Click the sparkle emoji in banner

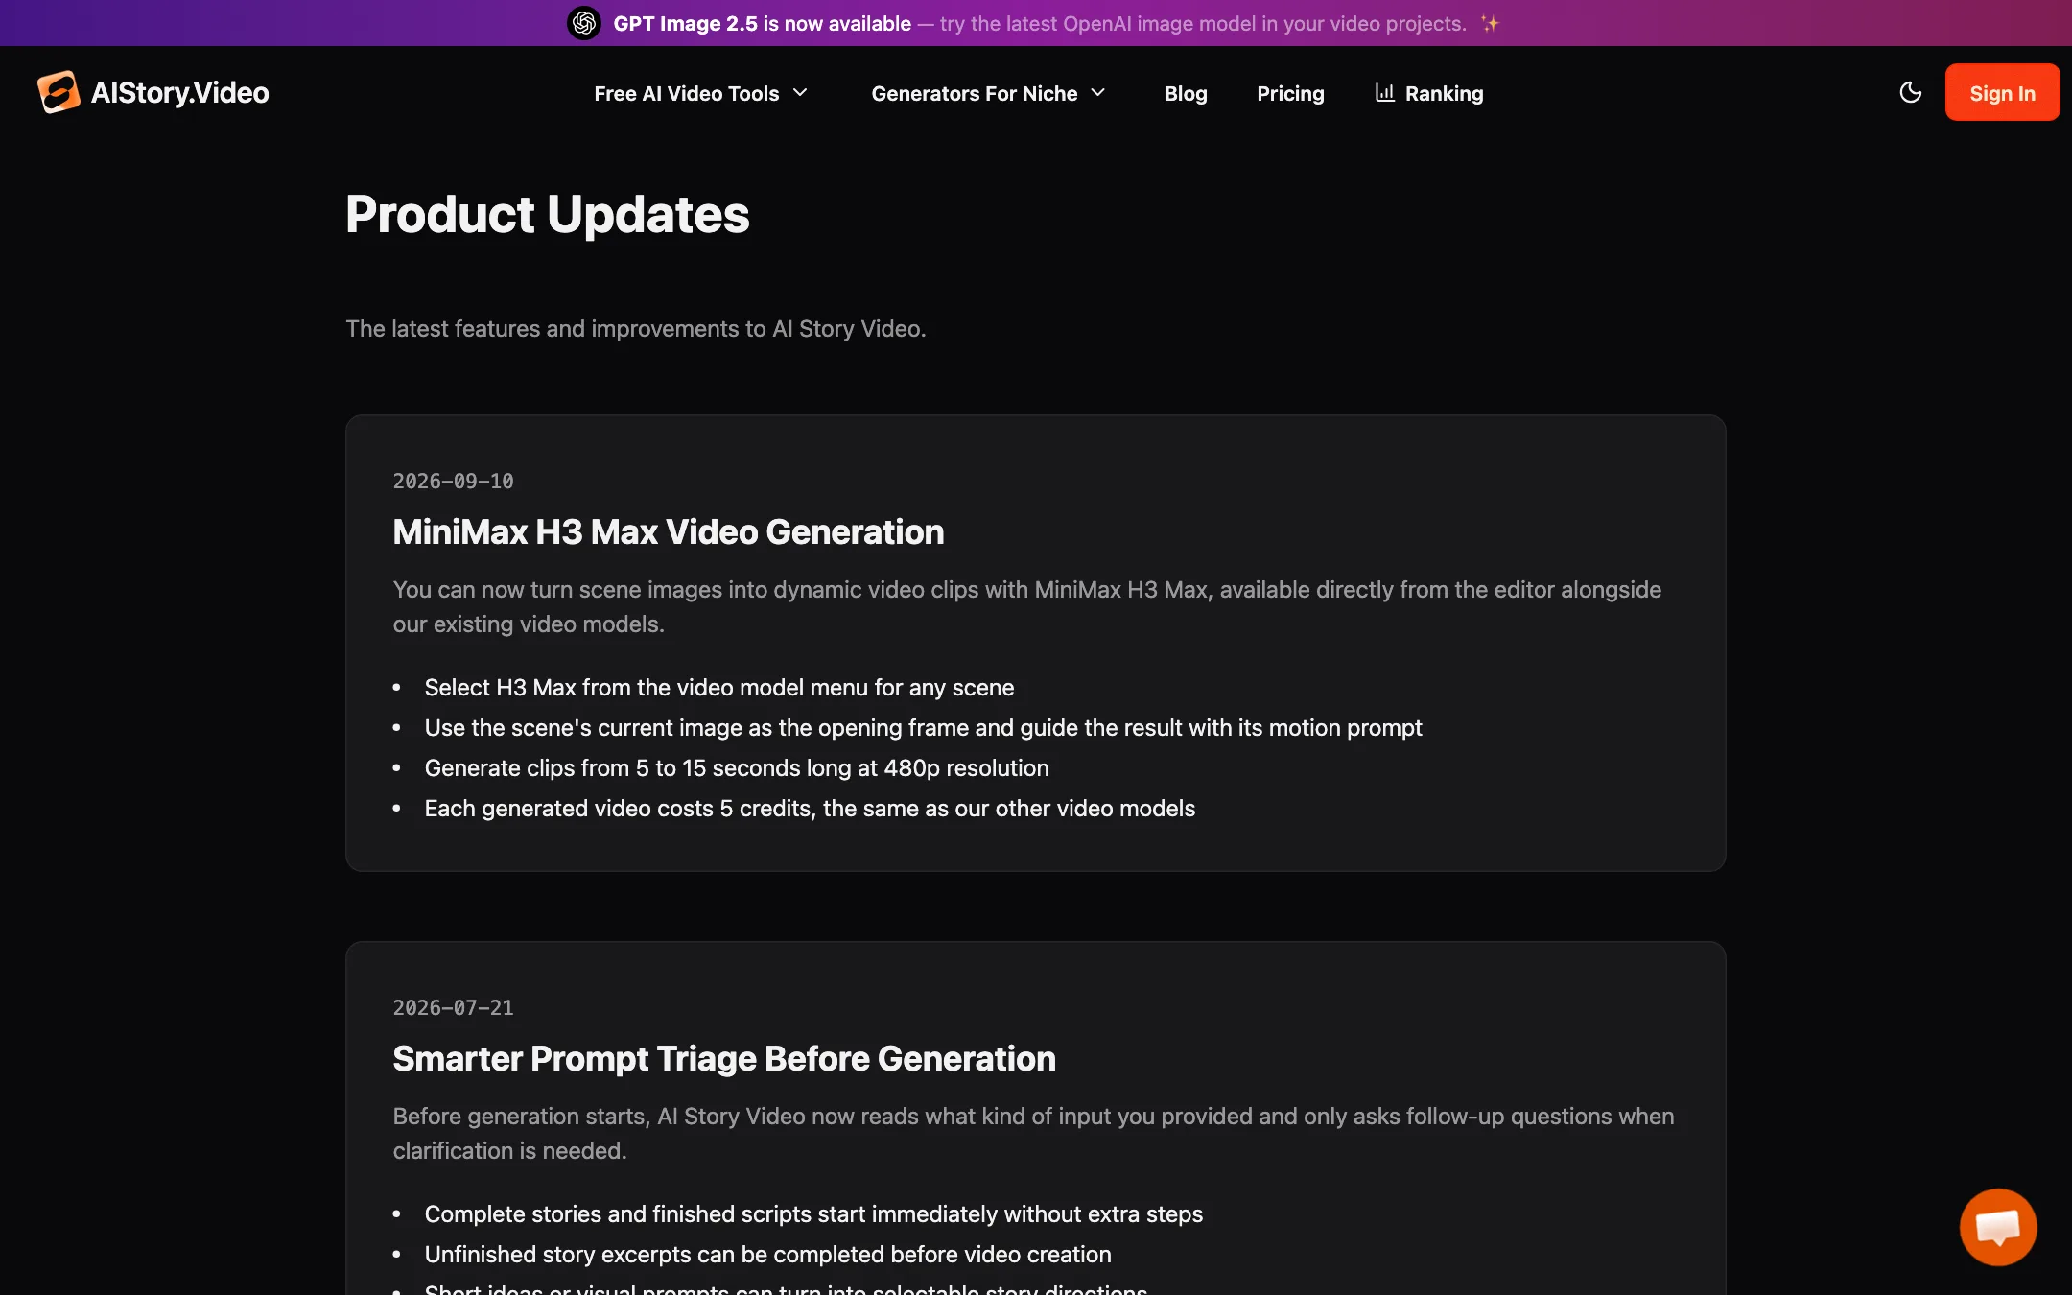pos(1489,23)
